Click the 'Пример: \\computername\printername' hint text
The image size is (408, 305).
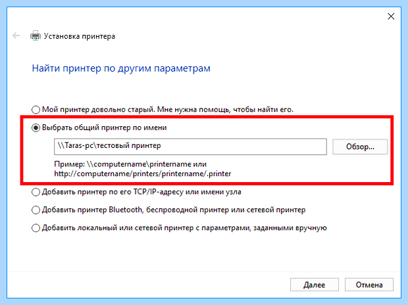pos(143,169)
